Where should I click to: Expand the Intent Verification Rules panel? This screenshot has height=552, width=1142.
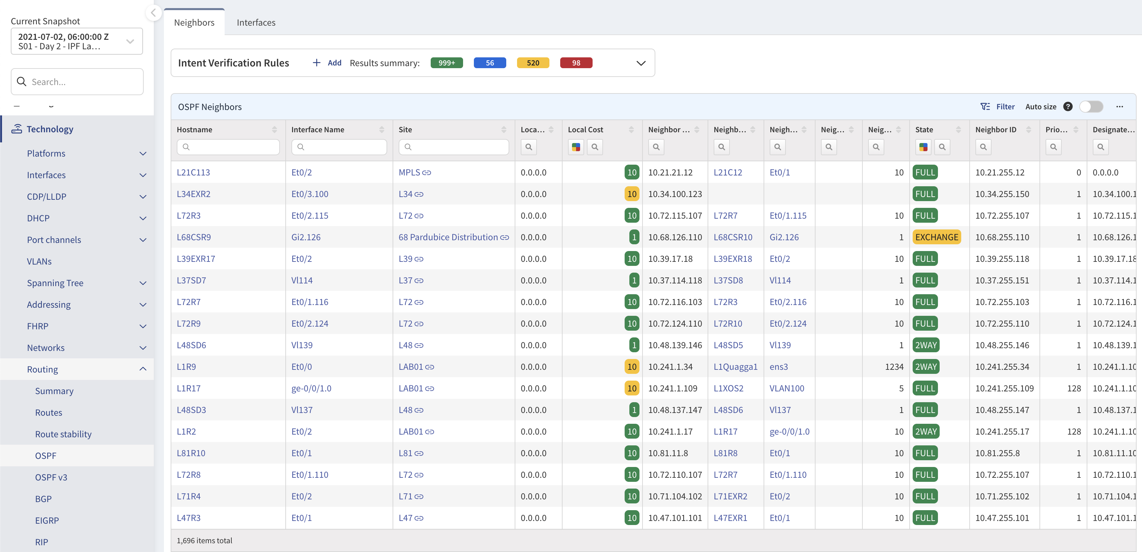point(640,63)
